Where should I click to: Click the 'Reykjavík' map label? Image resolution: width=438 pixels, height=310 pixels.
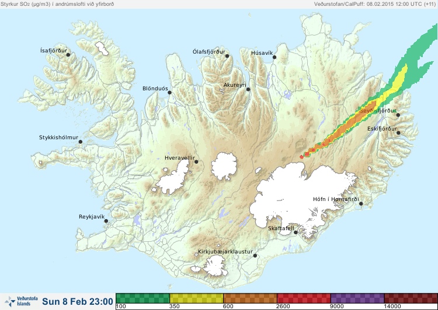click(x=92, y=217)
